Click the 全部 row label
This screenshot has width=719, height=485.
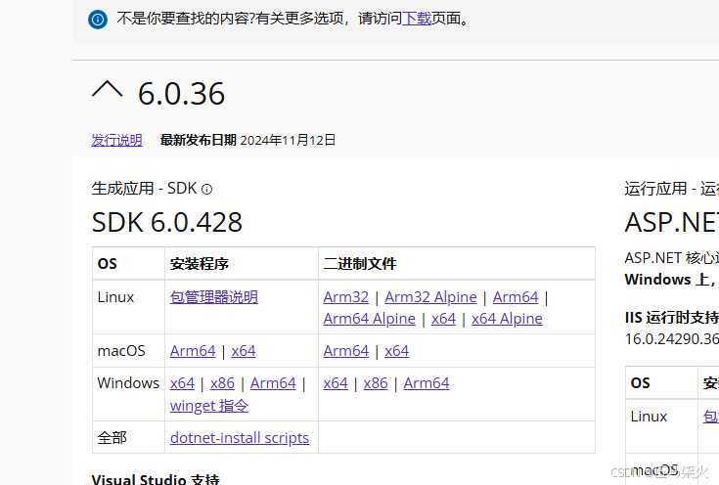click(x=112, y=438)
